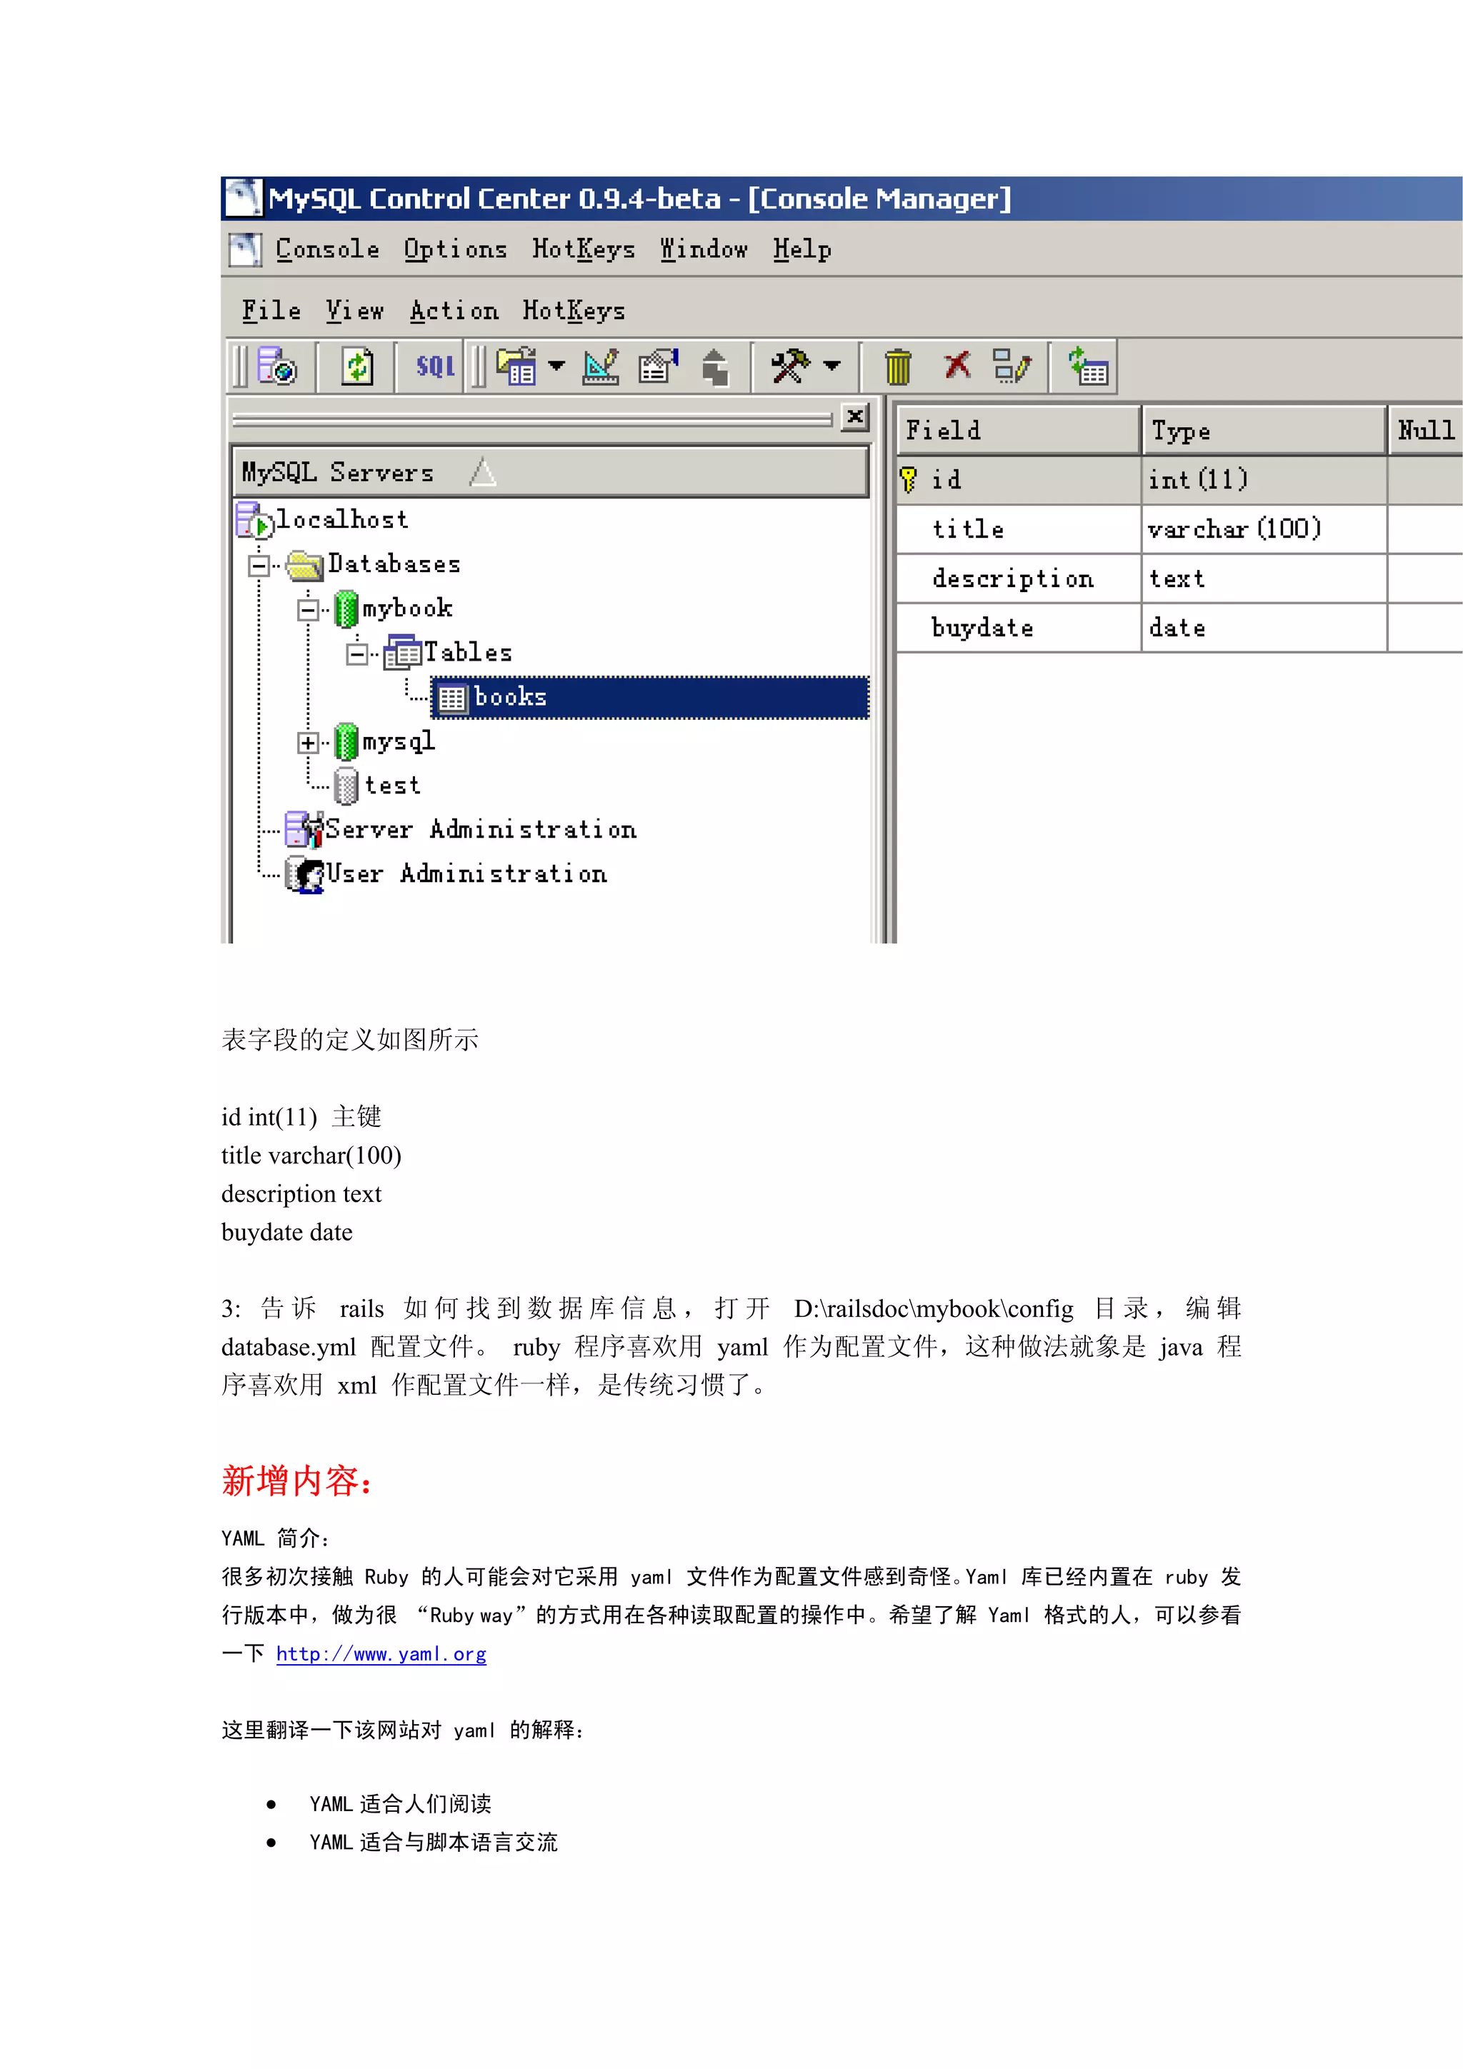Image resolution: width=1463 pixels, height=2069 pixels.
Task: Click the table properties icon
Action: coord(658,367)
